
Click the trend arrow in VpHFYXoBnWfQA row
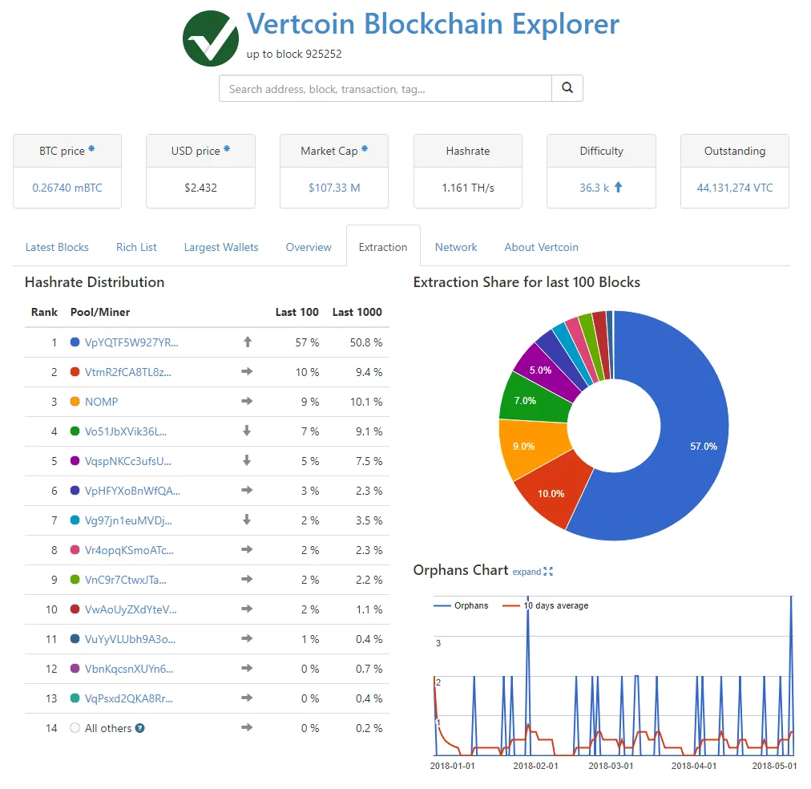tap(247, 490)
